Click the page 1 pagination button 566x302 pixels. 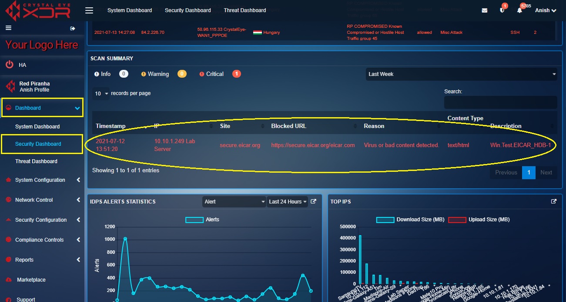click(529, 172)
